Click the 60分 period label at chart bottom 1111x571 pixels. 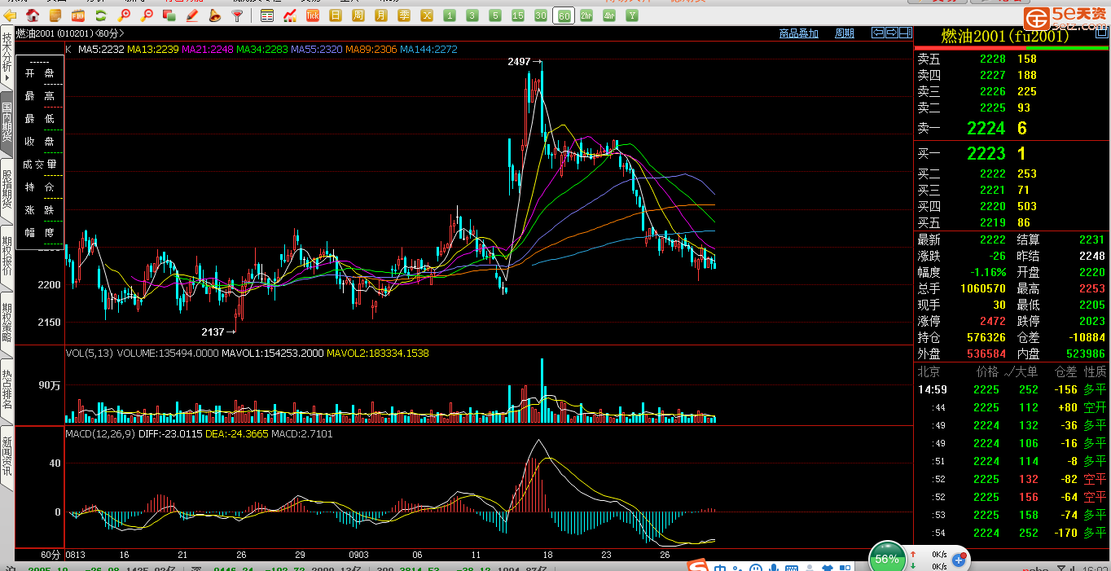point(50,555)
